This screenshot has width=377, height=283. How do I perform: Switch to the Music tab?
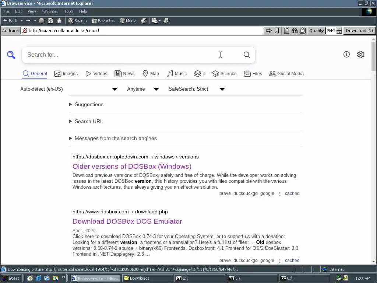coord(177,74)
